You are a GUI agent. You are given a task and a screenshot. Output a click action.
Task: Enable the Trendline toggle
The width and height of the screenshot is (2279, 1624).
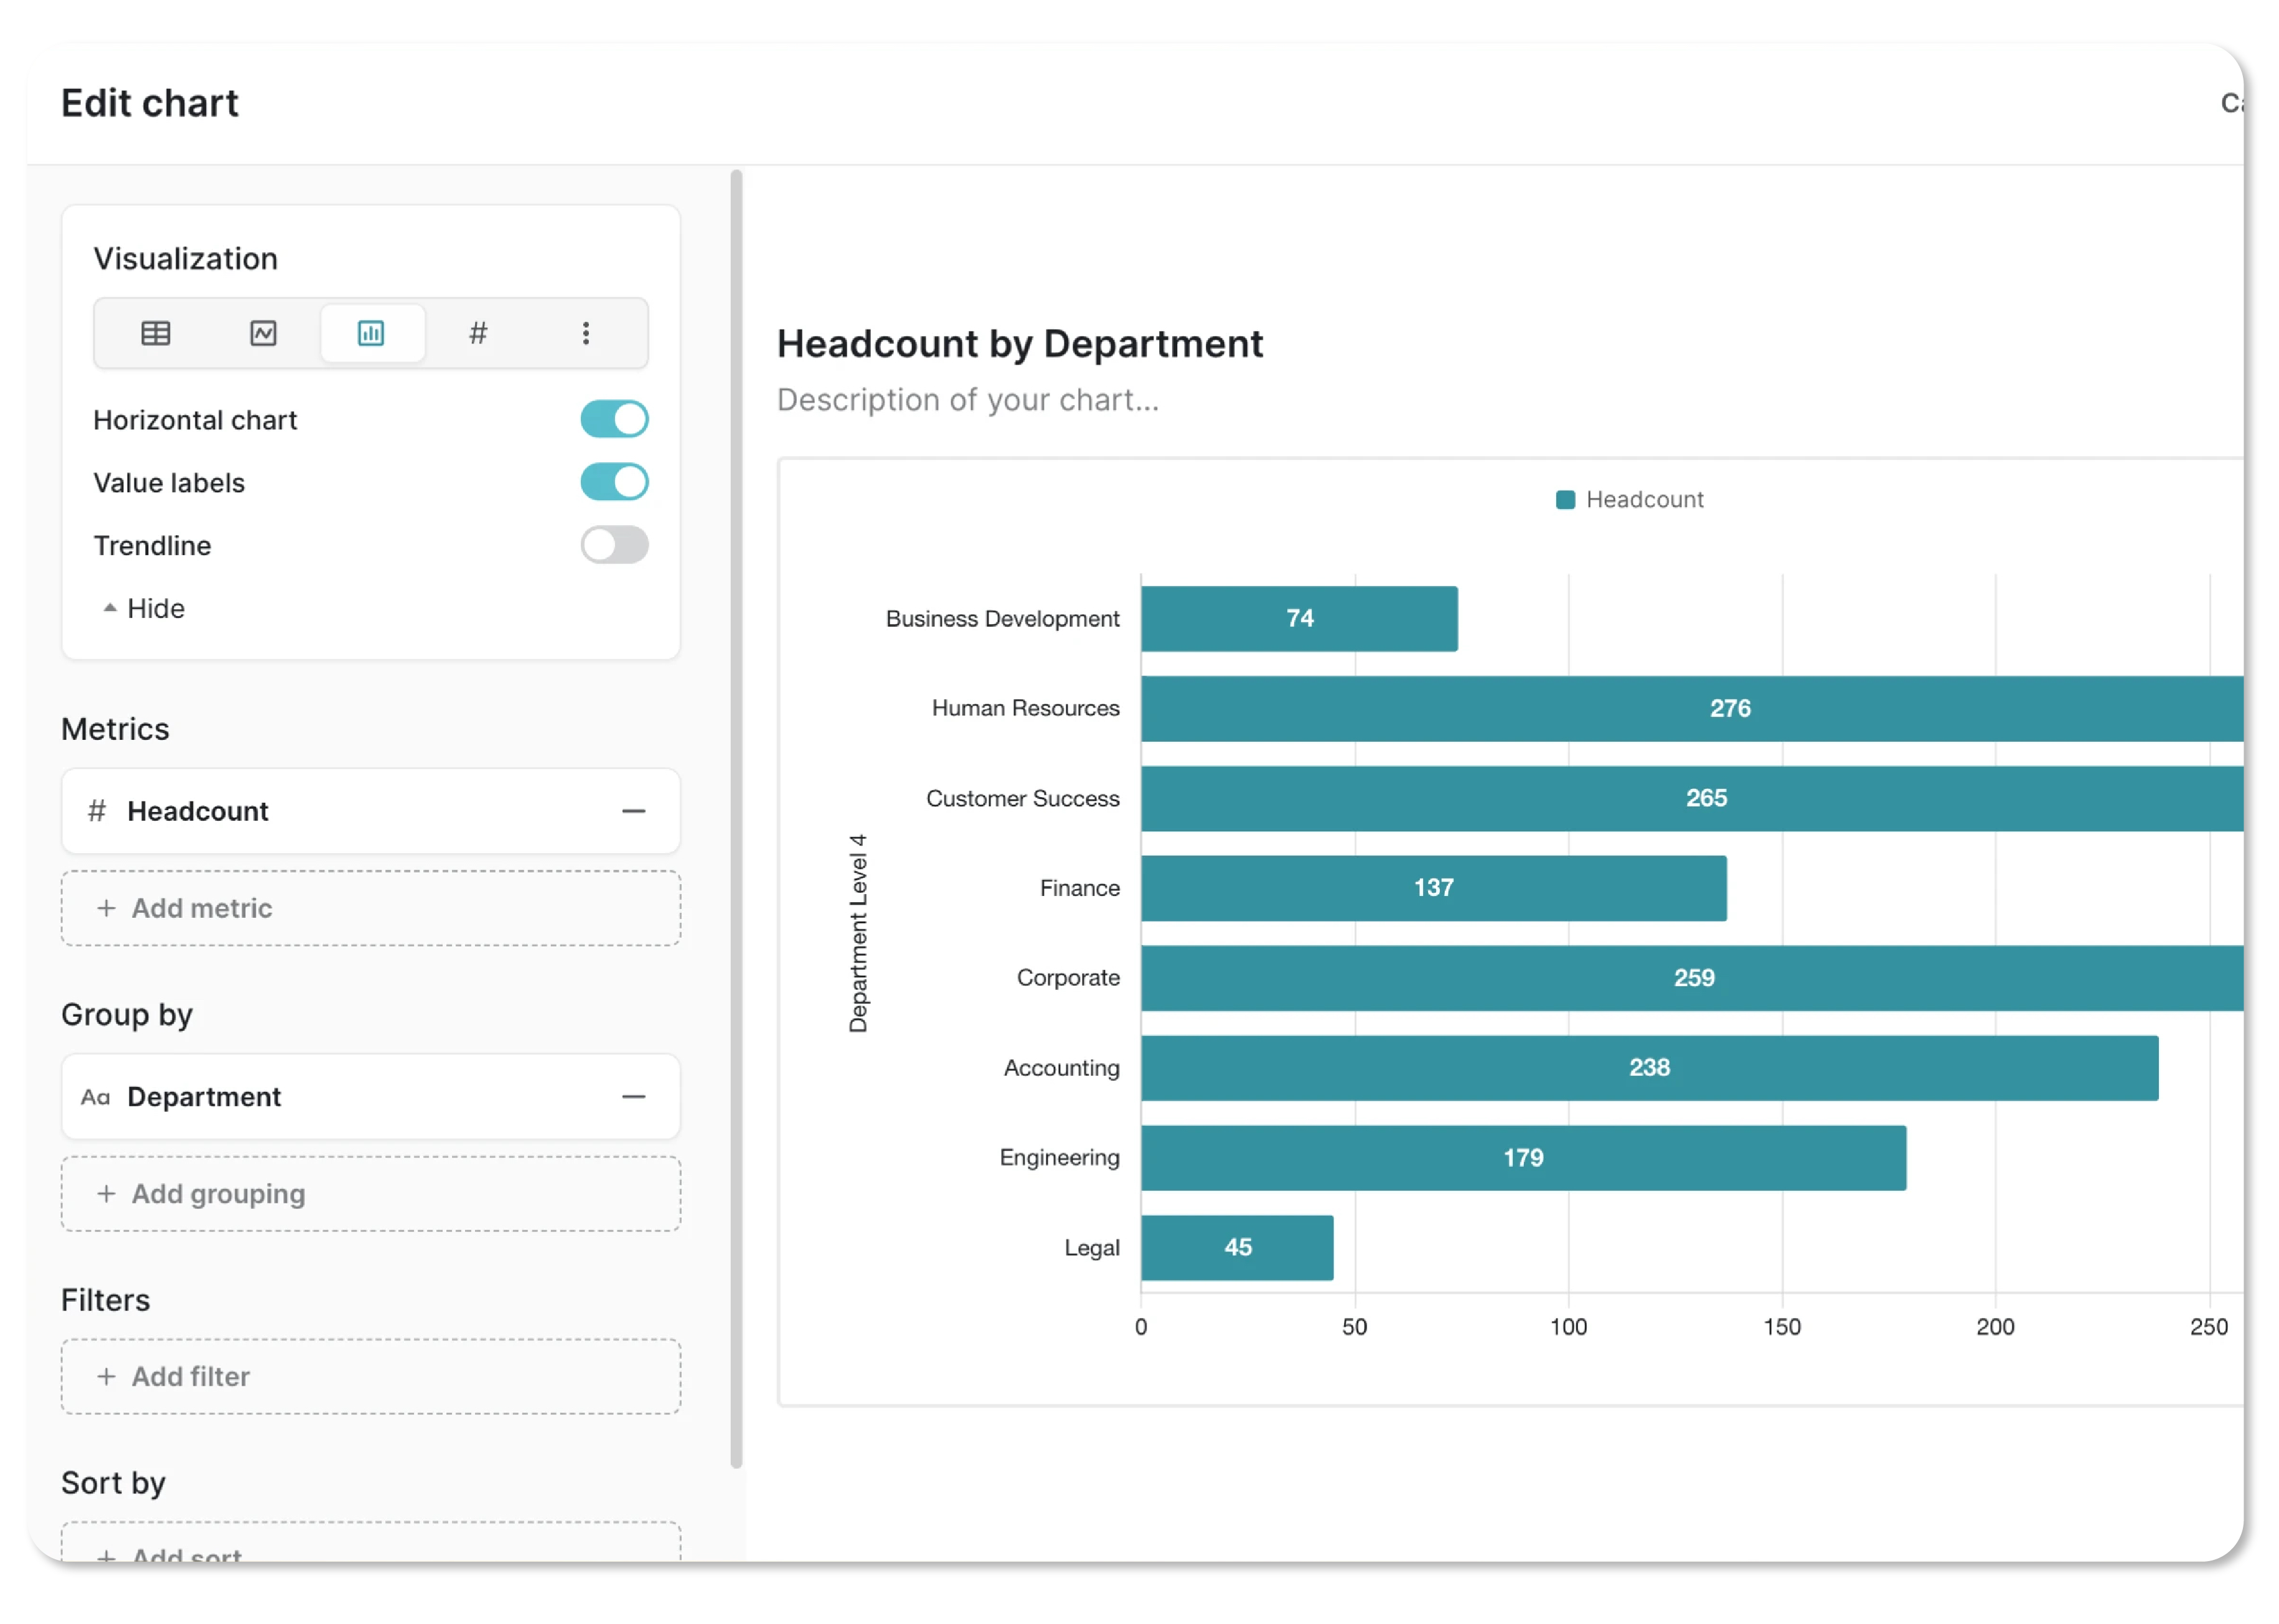(614, 545)
